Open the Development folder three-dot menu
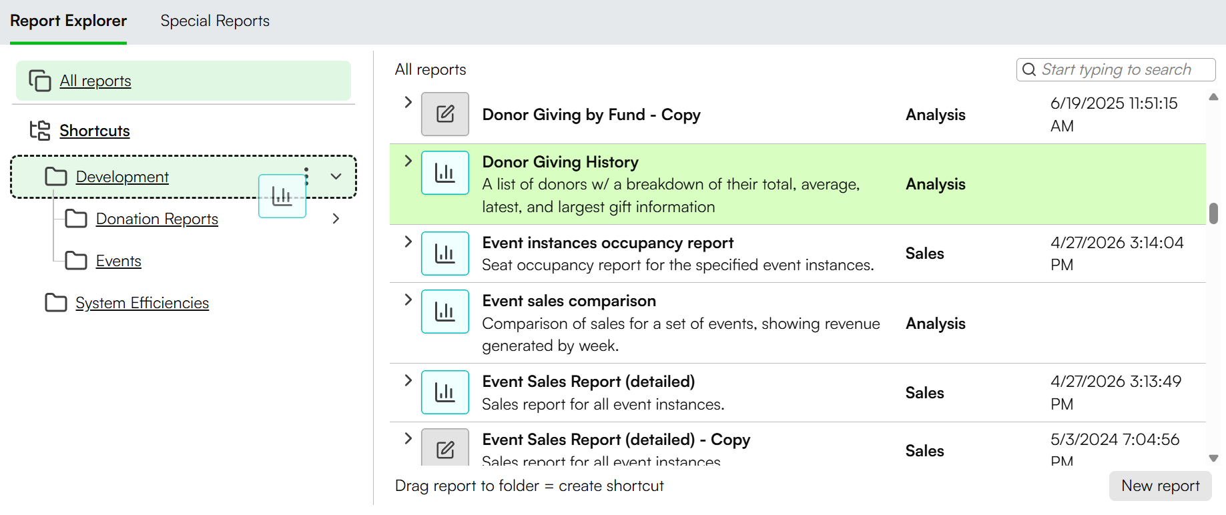This screenshot has width=1226, height=515. coord(306,177)
